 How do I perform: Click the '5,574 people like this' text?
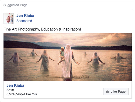[x=22, y=94]
